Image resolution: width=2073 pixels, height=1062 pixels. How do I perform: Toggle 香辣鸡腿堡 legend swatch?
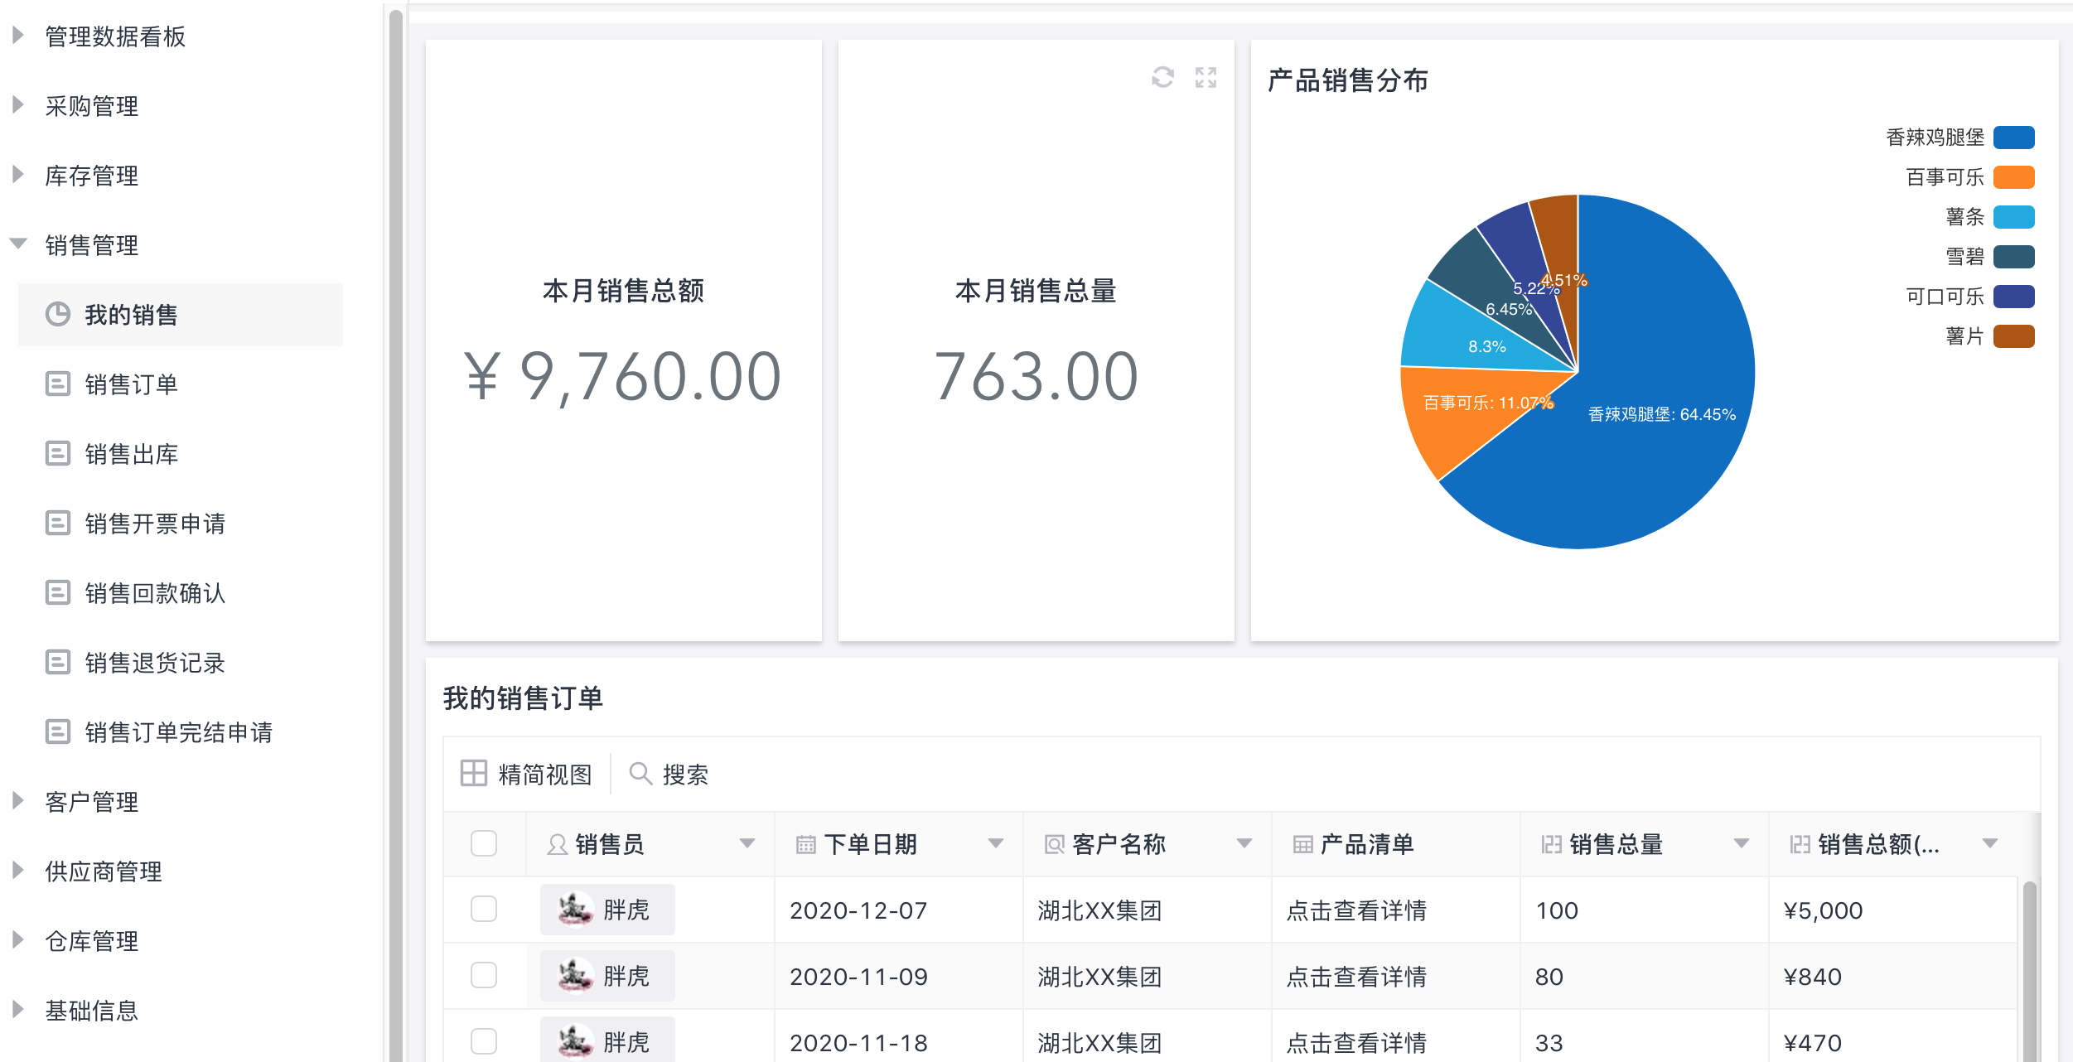pyautogui.click(x=2014, y=138)
